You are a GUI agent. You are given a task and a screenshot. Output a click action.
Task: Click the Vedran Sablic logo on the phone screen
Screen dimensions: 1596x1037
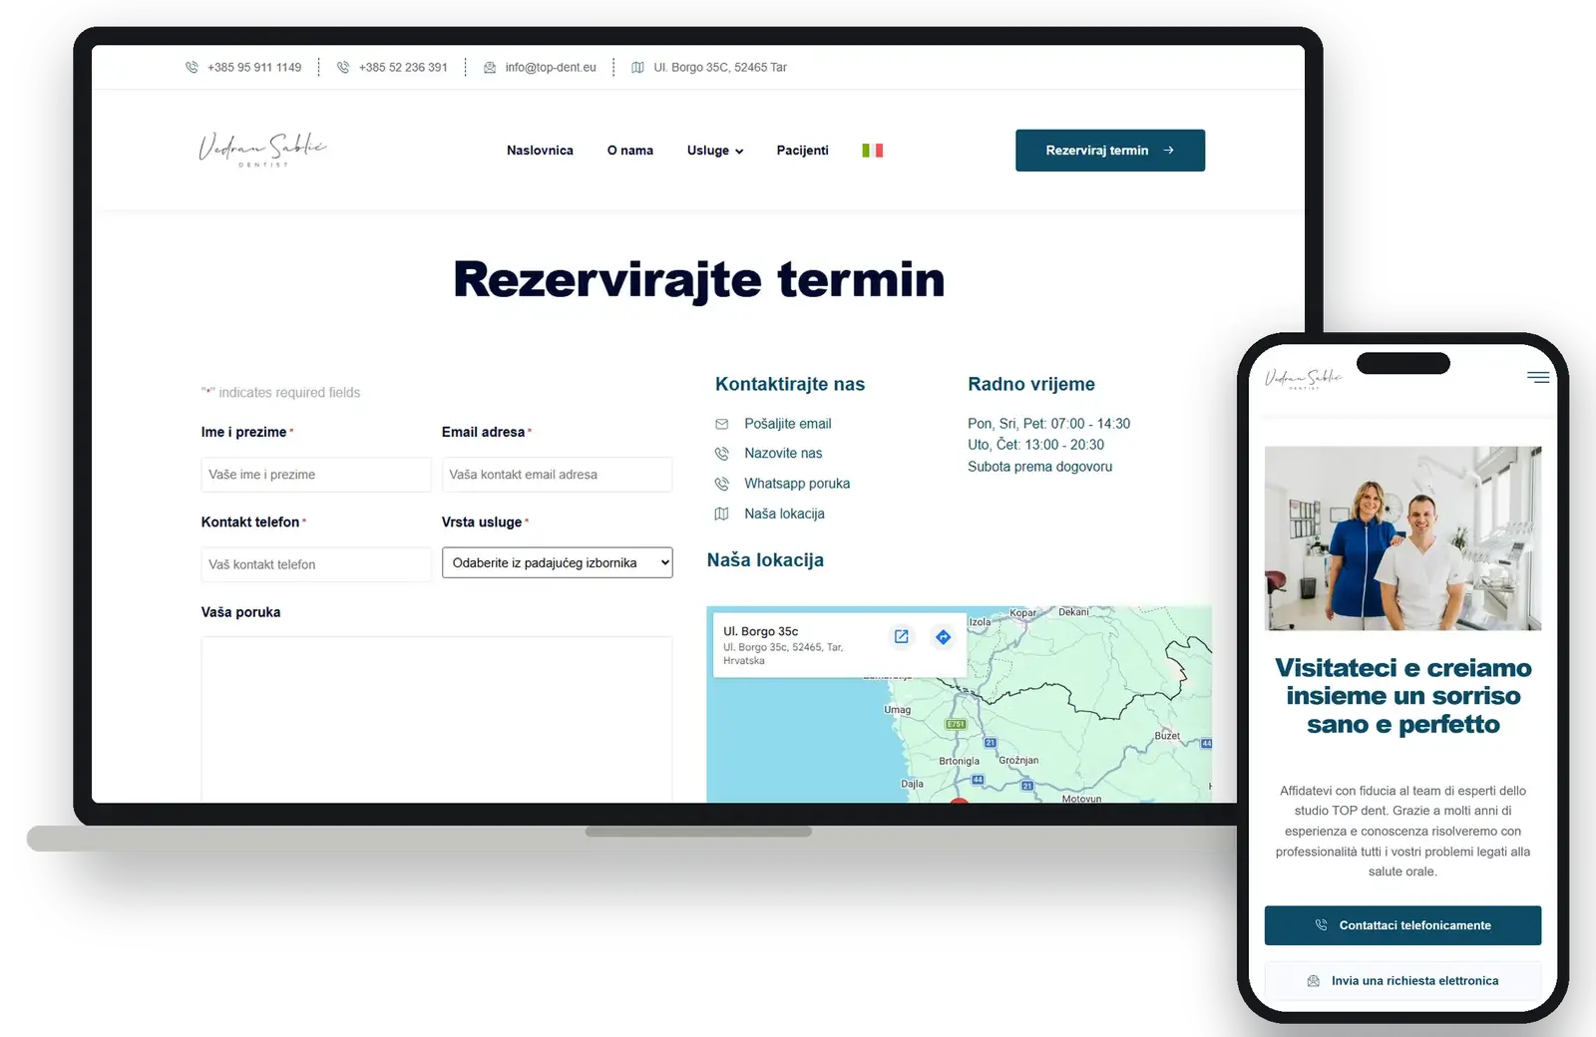click(x=1303, y=378)
